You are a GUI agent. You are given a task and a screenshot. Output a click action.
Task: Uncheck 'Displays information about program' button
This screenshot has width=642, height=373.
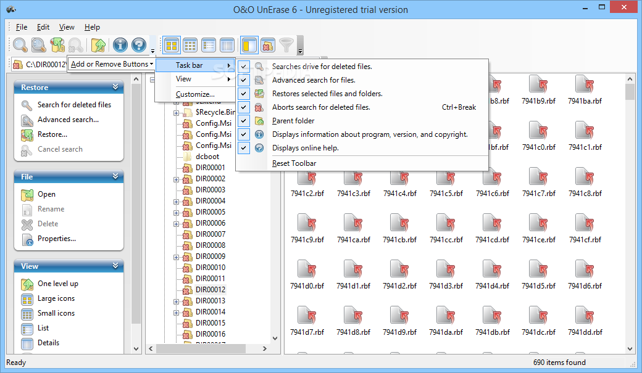pyautogui.click(x=244, y=134)
